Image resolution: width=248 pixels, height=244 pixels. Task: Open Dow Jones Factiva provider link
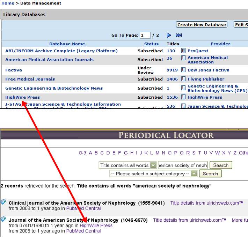209,70
